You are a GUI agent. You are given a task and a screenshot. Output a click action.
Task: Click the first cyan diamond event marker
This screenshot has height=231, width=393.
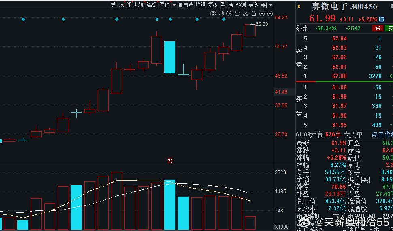point(23,19)
